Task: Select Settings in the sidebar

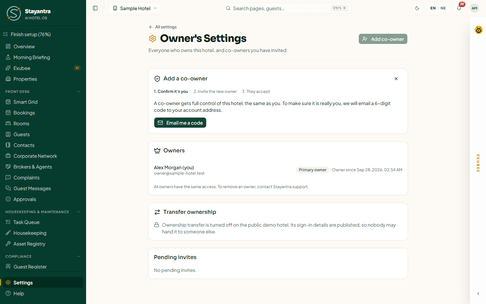Action: (x=43, y=283)
